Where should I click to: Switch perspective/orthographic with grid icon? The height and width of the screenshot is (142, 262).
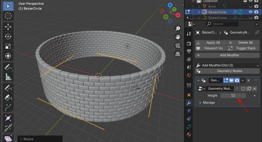coord(178,54)
